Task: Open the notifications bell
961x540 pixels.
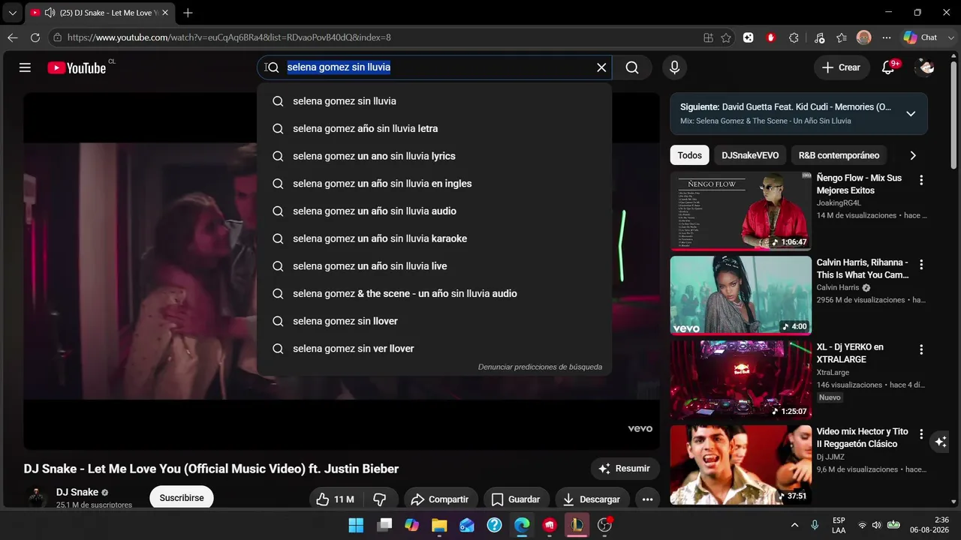Action: pyautogui.click(x=888, y=67)
